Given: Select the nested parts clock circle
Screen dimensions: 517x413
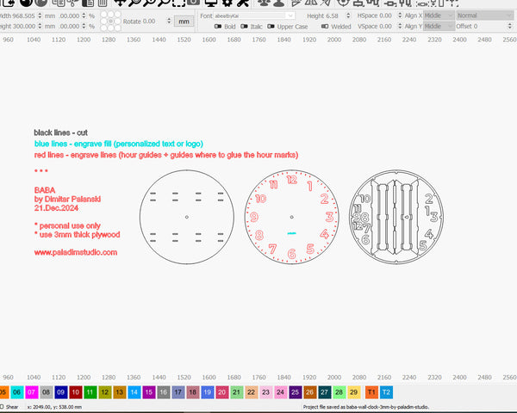Looking at the screenshot, I should [396, 217].
